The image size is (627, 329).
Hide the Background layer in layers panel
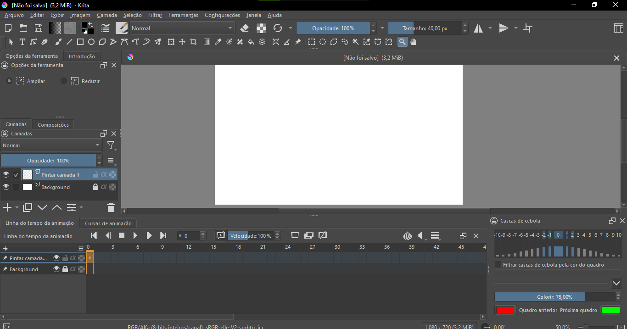[6, 187]
